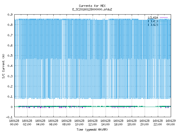Click the -0.1 y-axis tick label
Viewport: 176px width, 132px height.
(x=9, y=117)
